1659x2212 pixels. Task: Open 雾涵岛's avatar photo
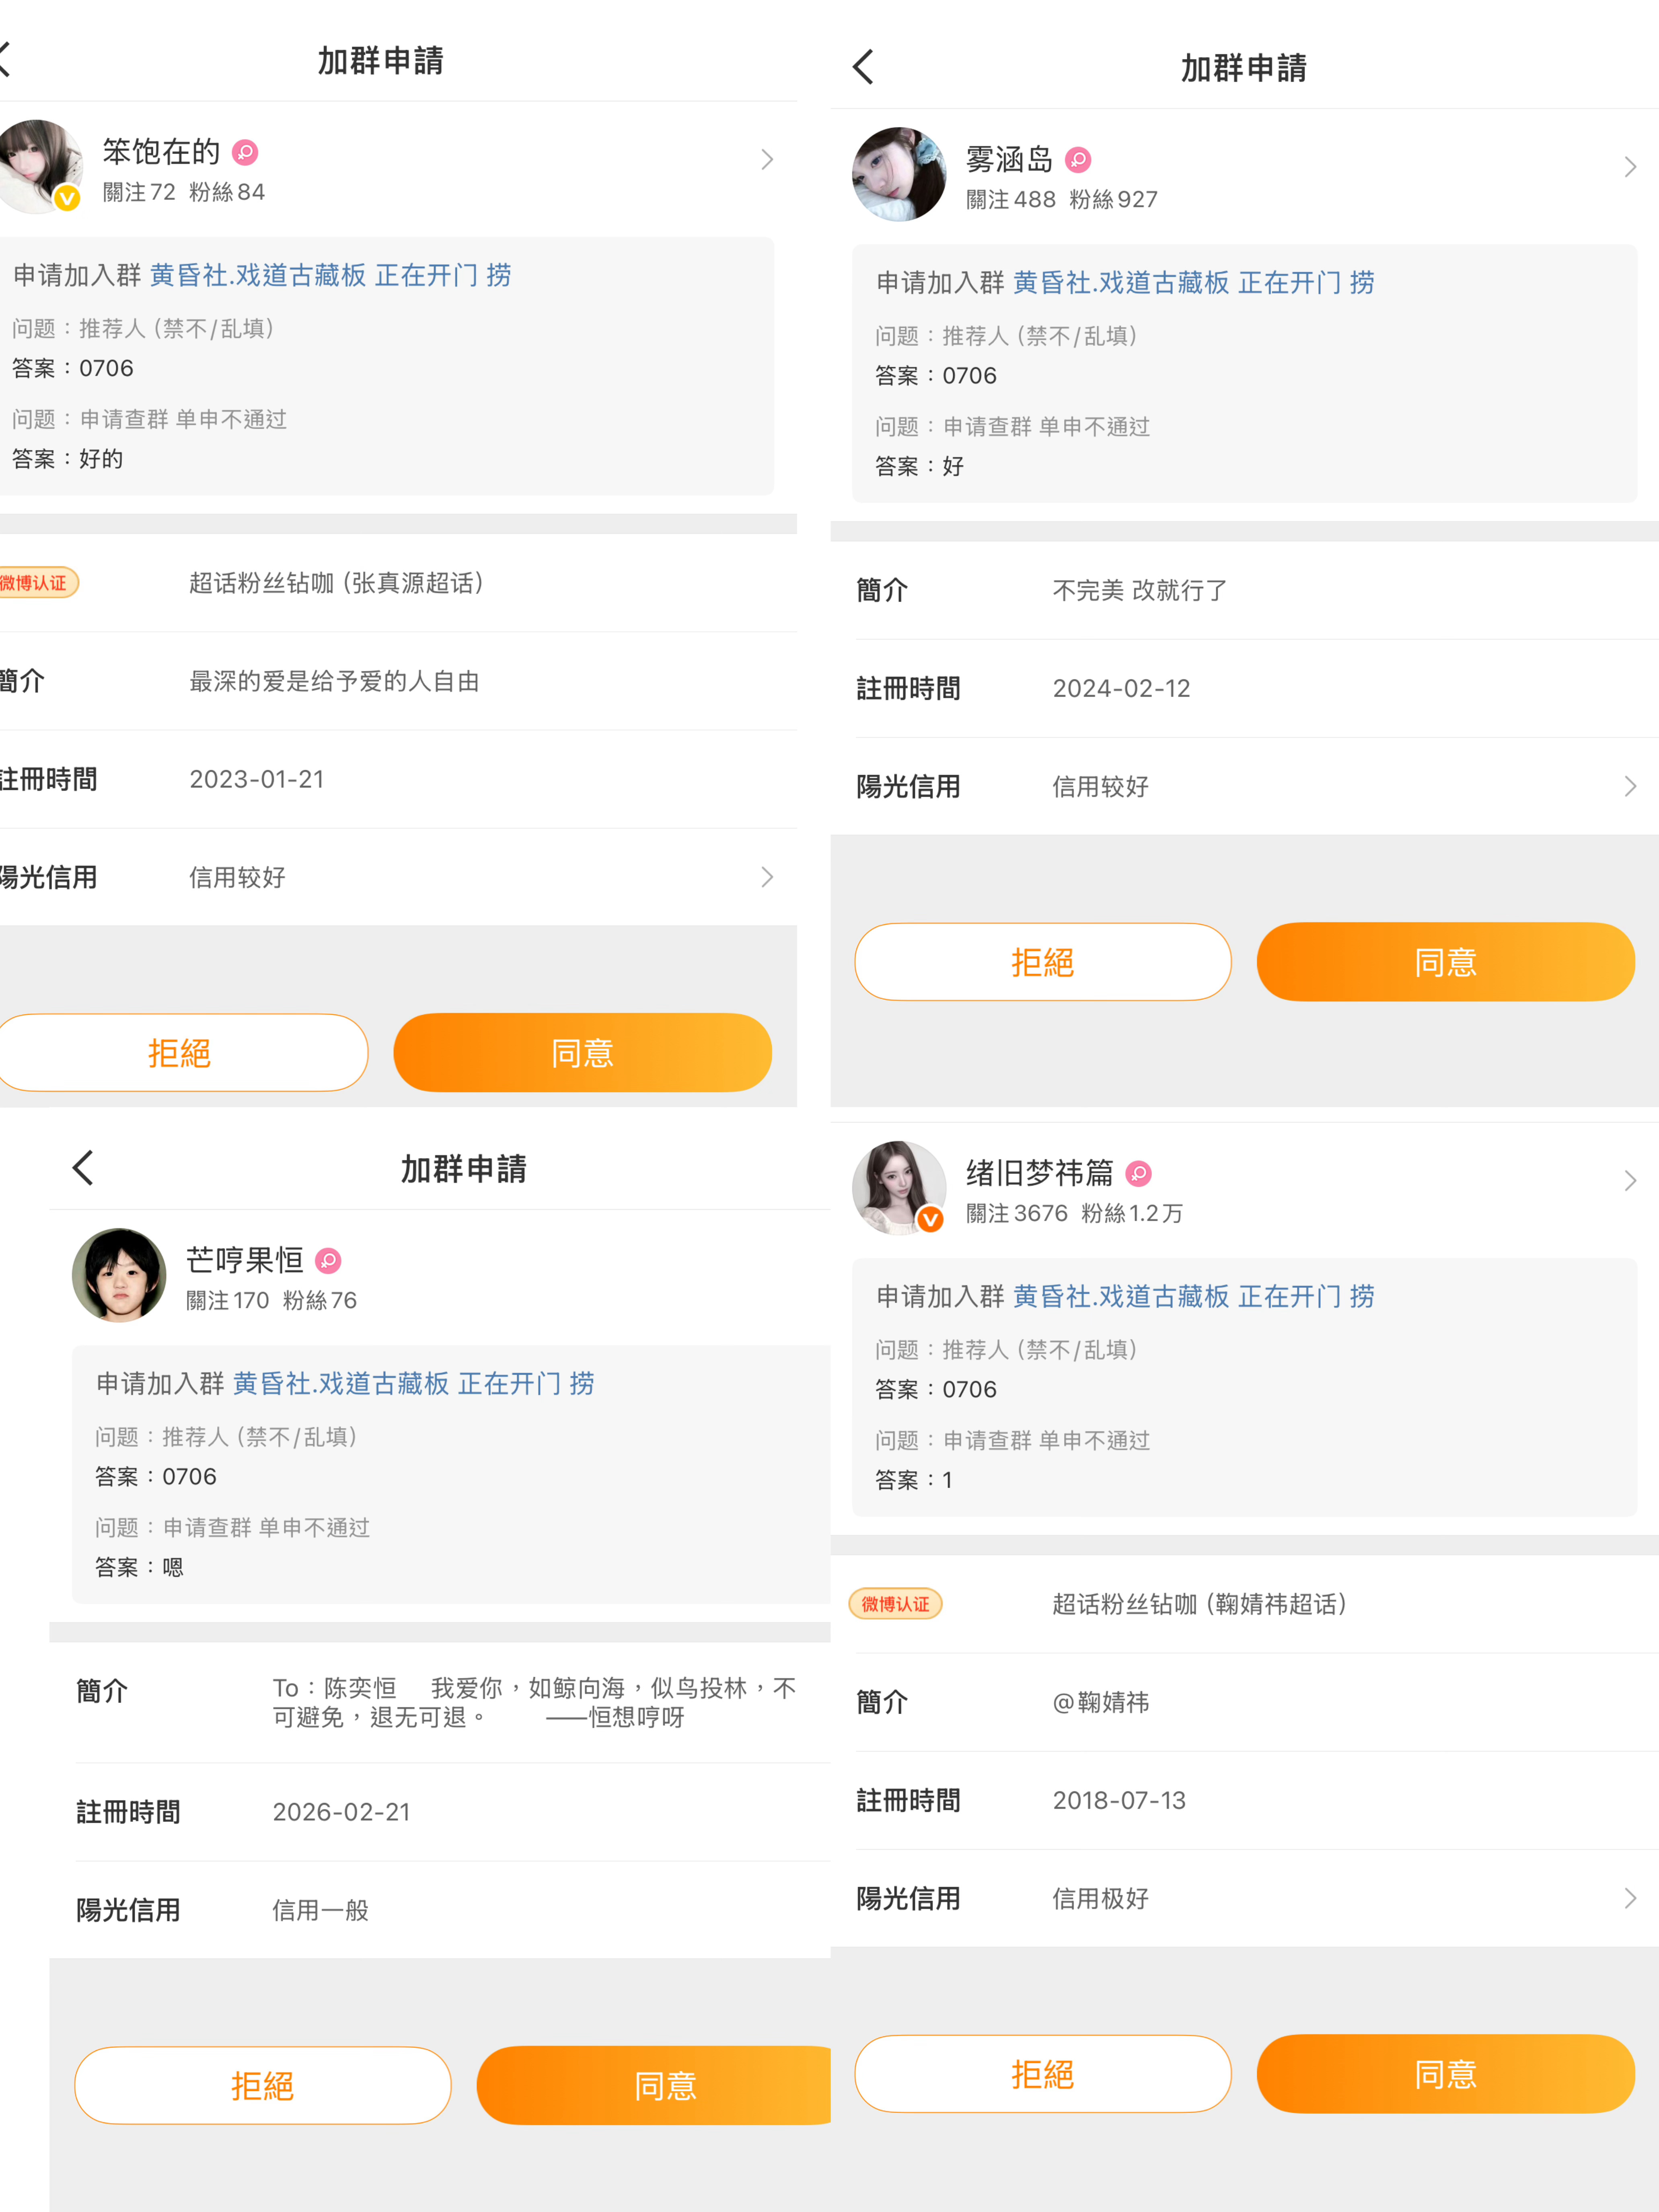[899, 174]
